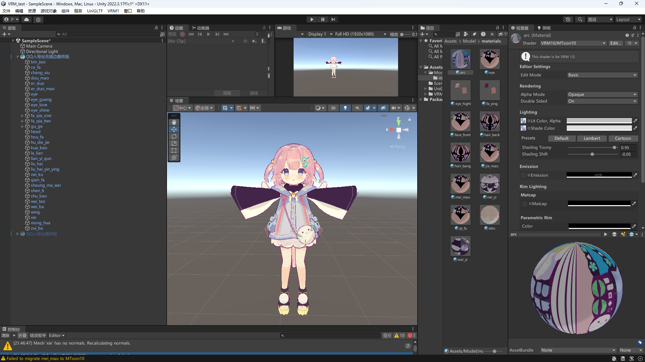Toggle the Emission texture slot checkbox
Screen dimensions: 645x362
523,175
